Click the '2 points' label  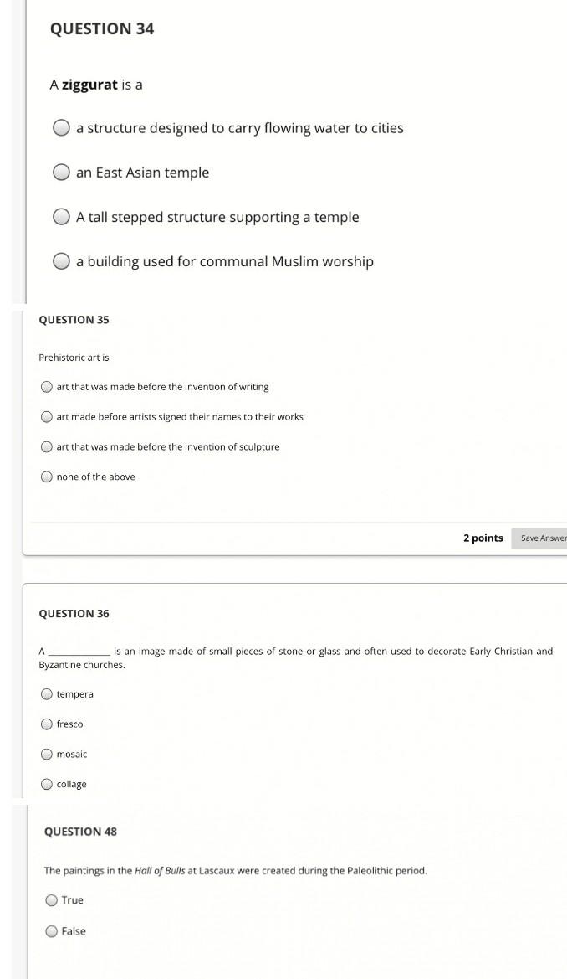(x=483, y=538)
